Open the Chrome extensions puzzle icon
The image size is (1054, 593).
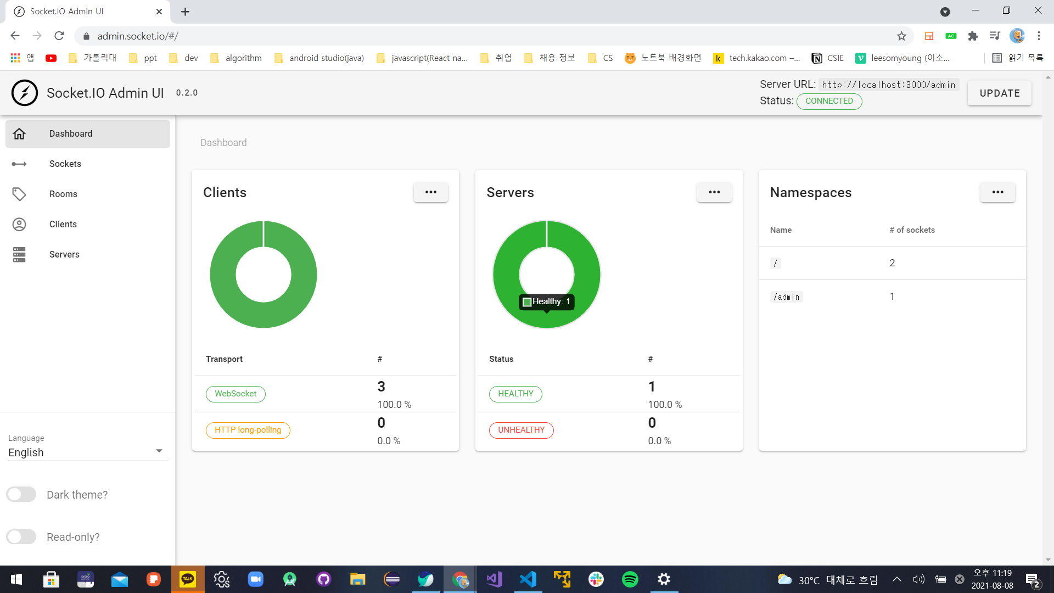click(x=973, y=36)
